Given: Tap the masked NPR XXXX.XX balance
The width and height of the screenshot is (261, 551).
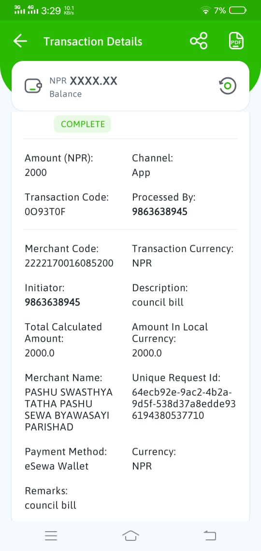Looking at the screenshot, I should pyautogui.click(x=83, y=81).
